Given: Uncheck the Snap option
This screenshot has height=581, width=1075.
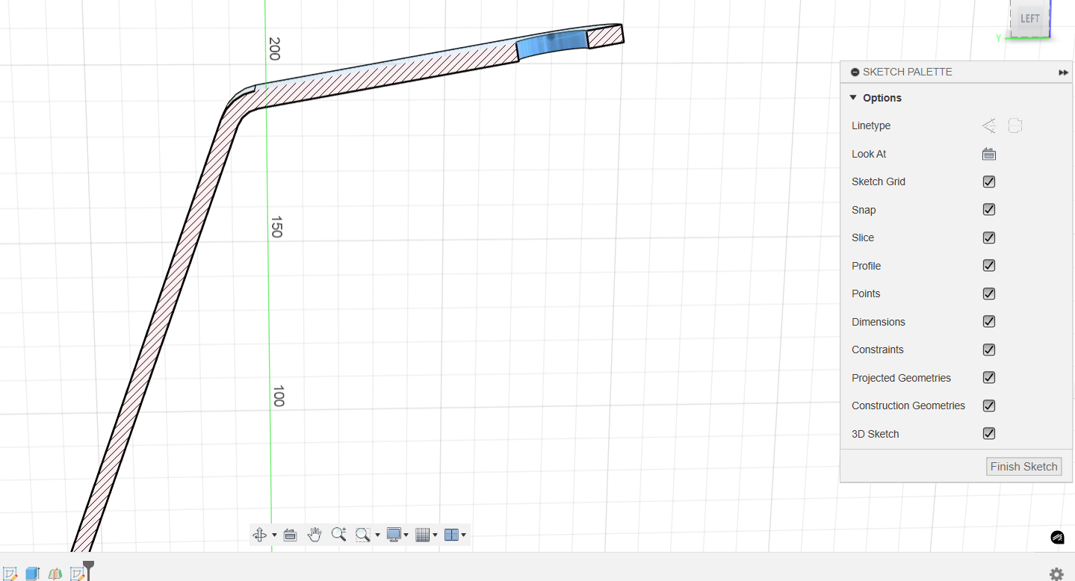Looking at the screenshot, I should point(988,210).
